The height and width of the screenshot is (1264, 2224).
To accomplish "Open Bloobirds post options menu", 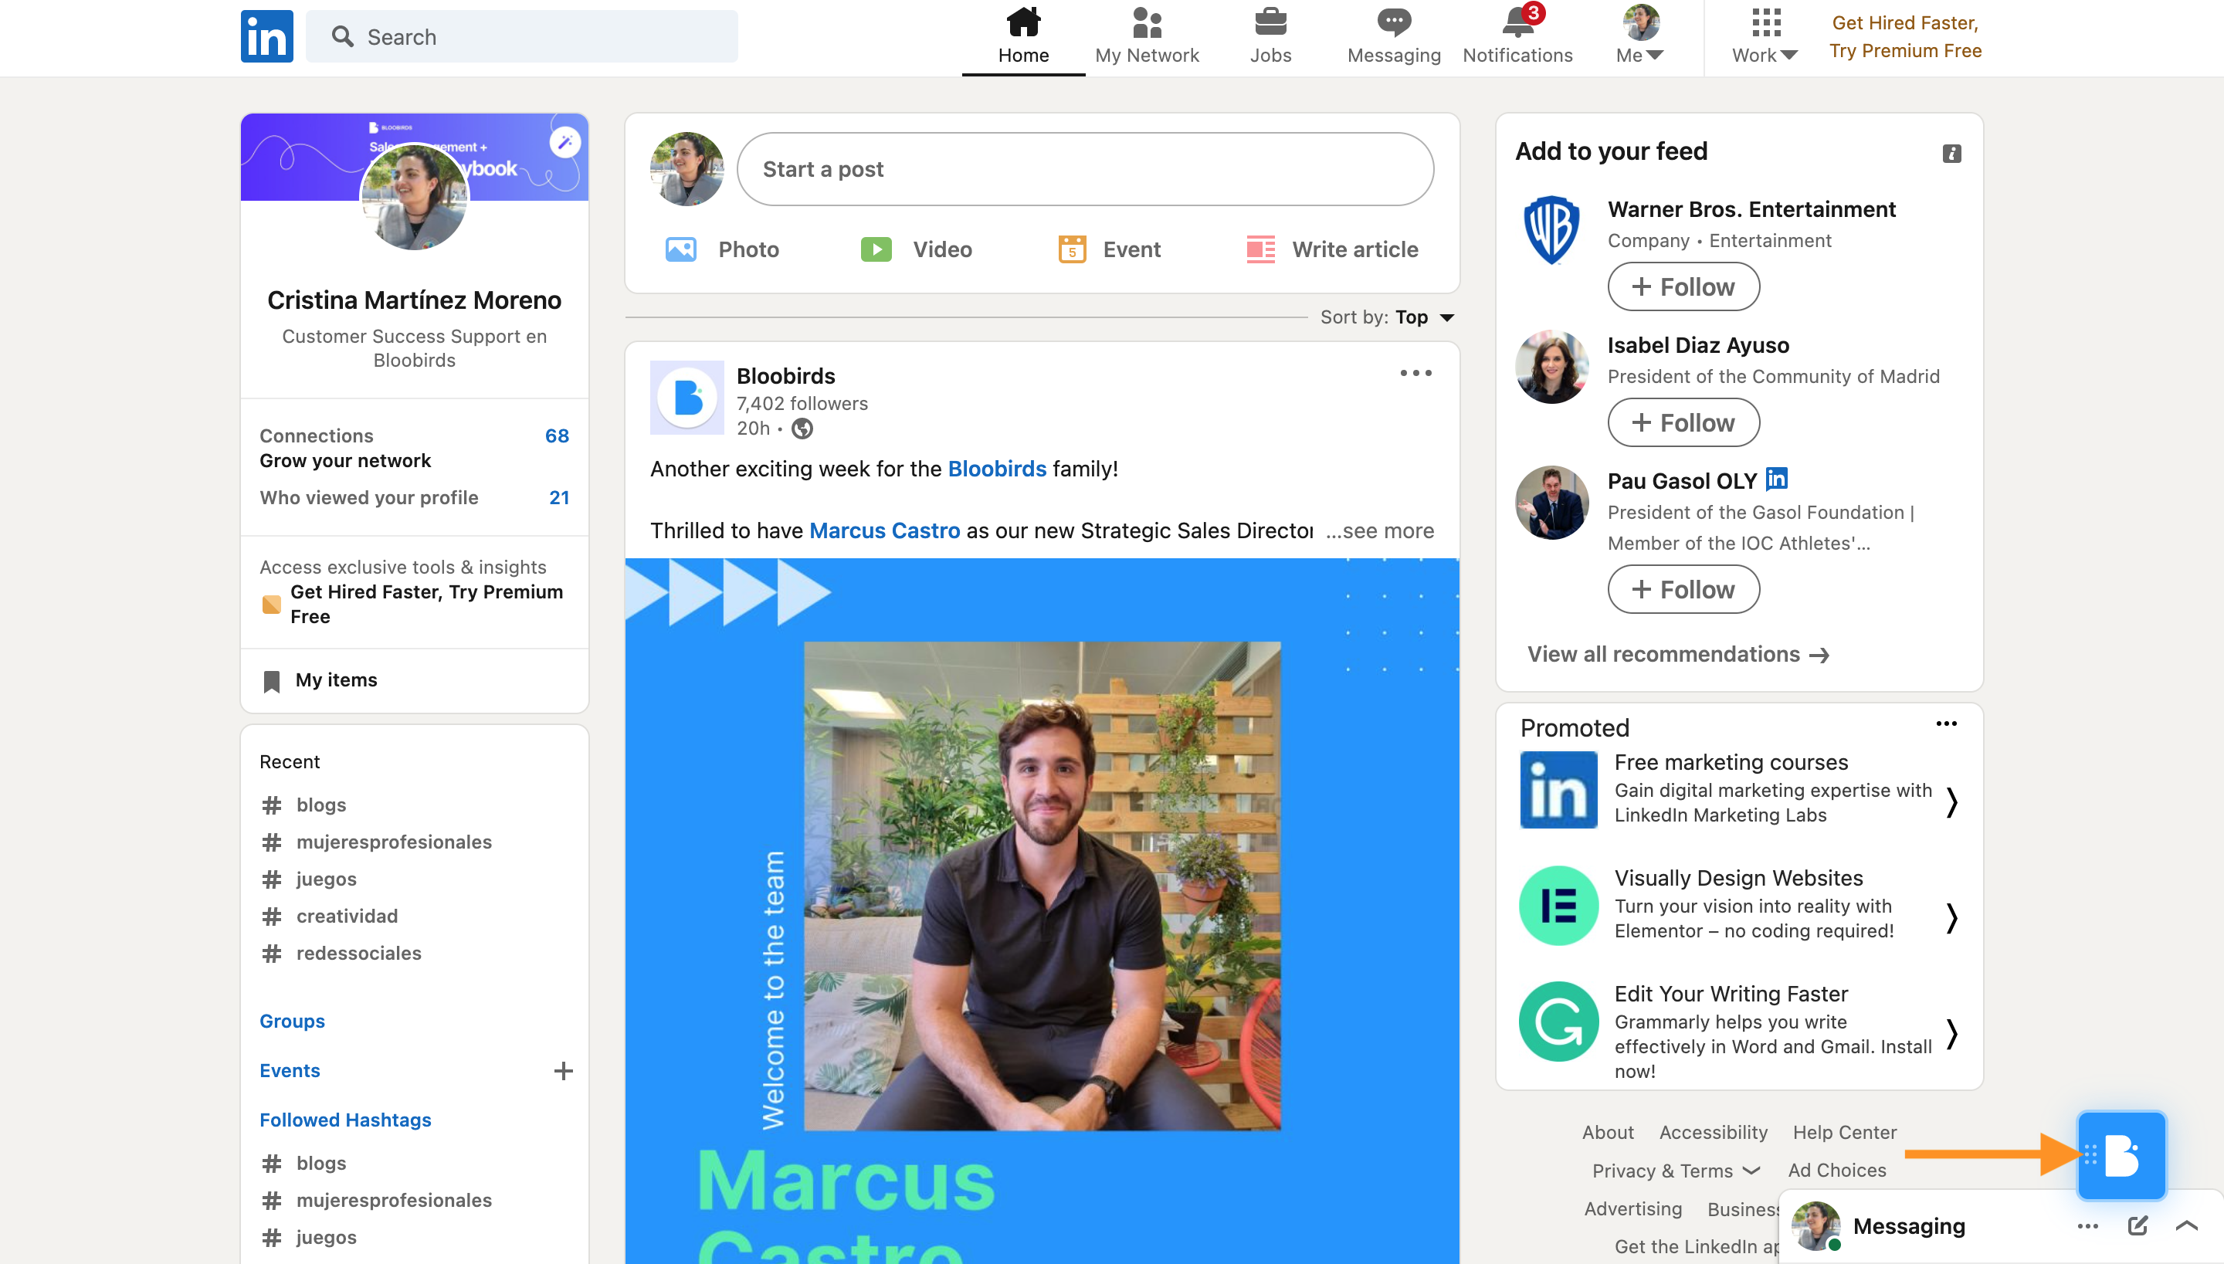I will tap(1415, 373).
